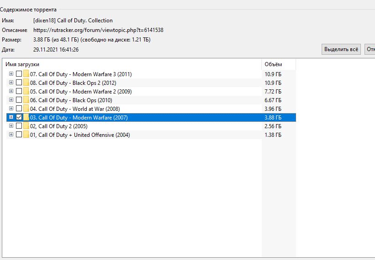Expand the United Offensive (2004) folder
375x260 pixels.
[11, 135]
